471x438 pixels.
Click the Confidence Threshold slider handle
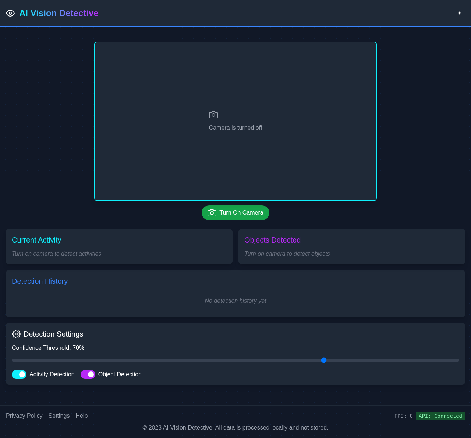[x=324, y=360]
